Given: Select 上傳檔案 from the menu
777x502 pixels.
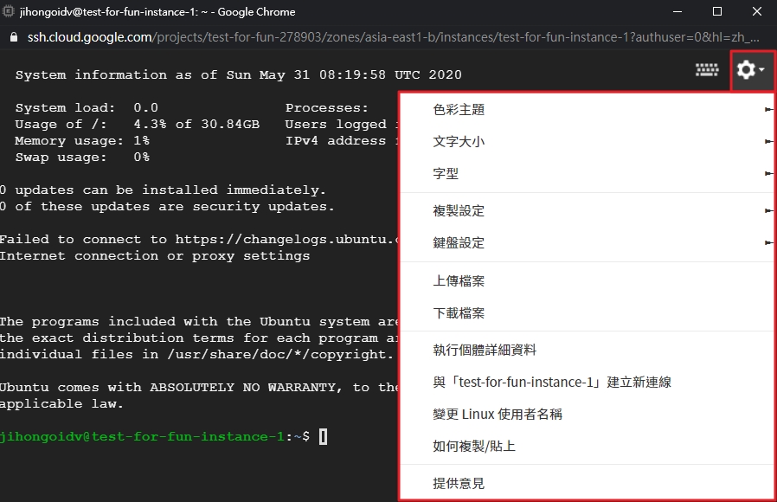Looking at the screenshot, I should coord(588,281).
